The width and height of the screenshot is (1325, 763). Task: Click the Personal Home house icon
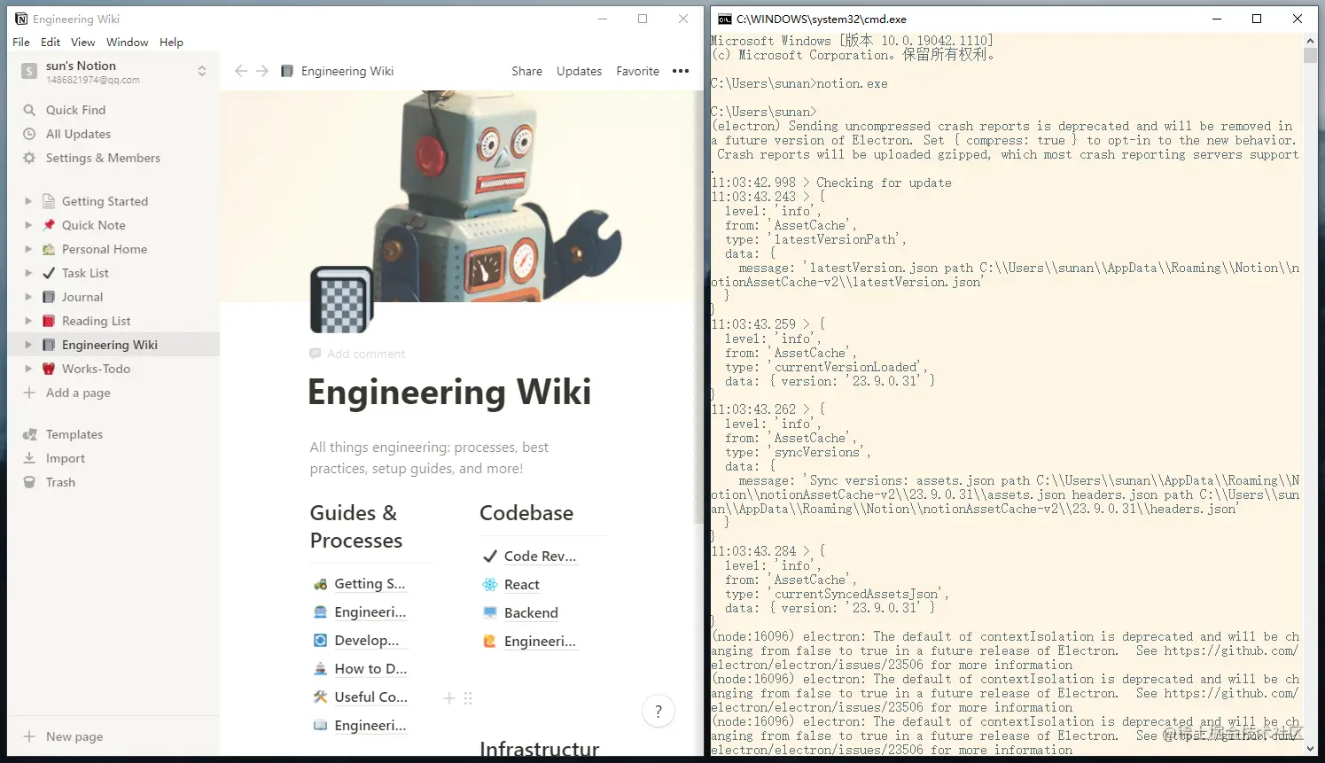(49, 249)
